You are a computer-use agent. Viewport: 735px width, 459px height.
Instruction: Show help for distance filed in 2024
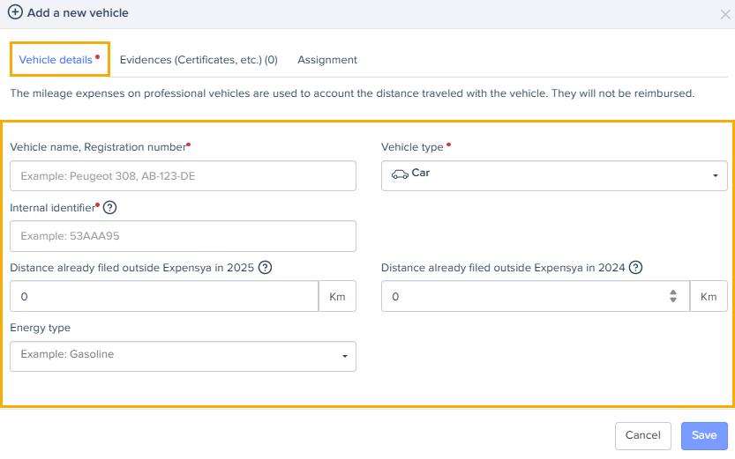coord(635,268)
